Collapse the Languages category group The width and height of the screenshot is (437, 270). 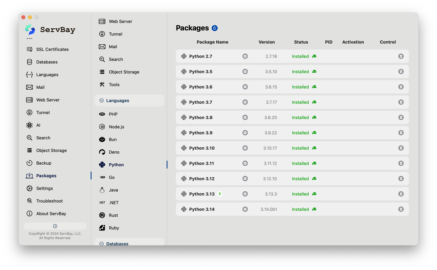tap(129, 101)
